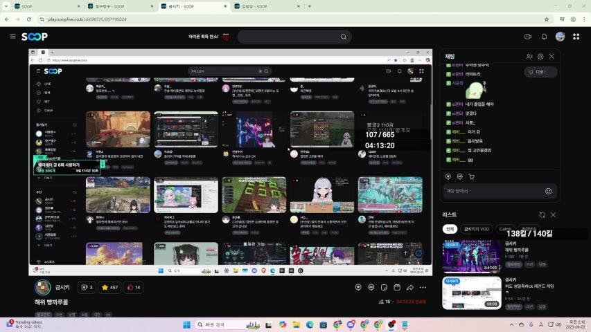Image resolution: width=591 pixels, height=332 pixels.
Task: Open the chat emoji picker
Action: [x=549, y=191]
